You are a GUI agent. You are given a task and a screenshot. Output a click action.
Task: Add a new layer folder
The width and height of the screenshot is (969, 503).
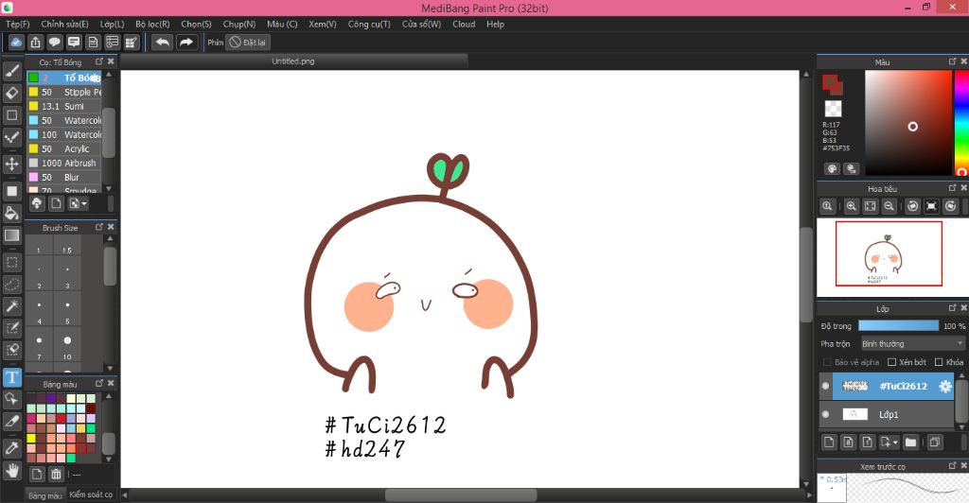[910, 442]
